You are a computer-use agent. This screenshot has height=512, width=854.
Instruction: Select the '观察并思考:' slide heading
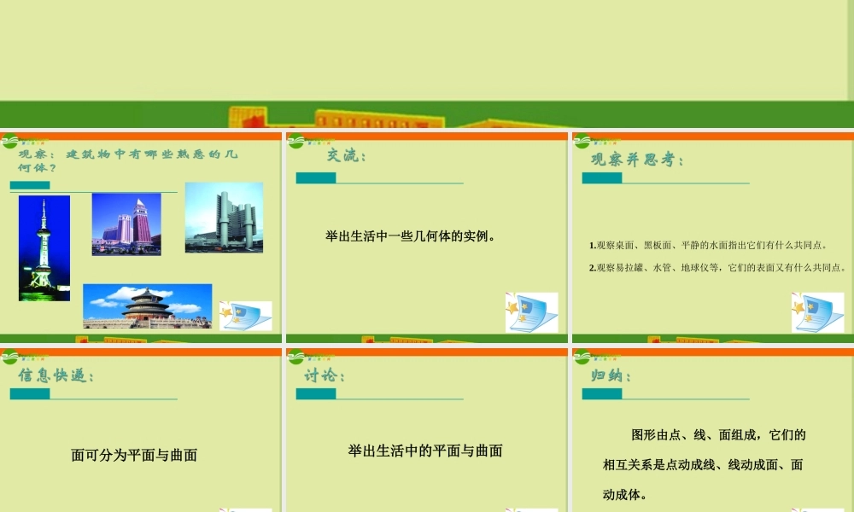click(637, 160)
